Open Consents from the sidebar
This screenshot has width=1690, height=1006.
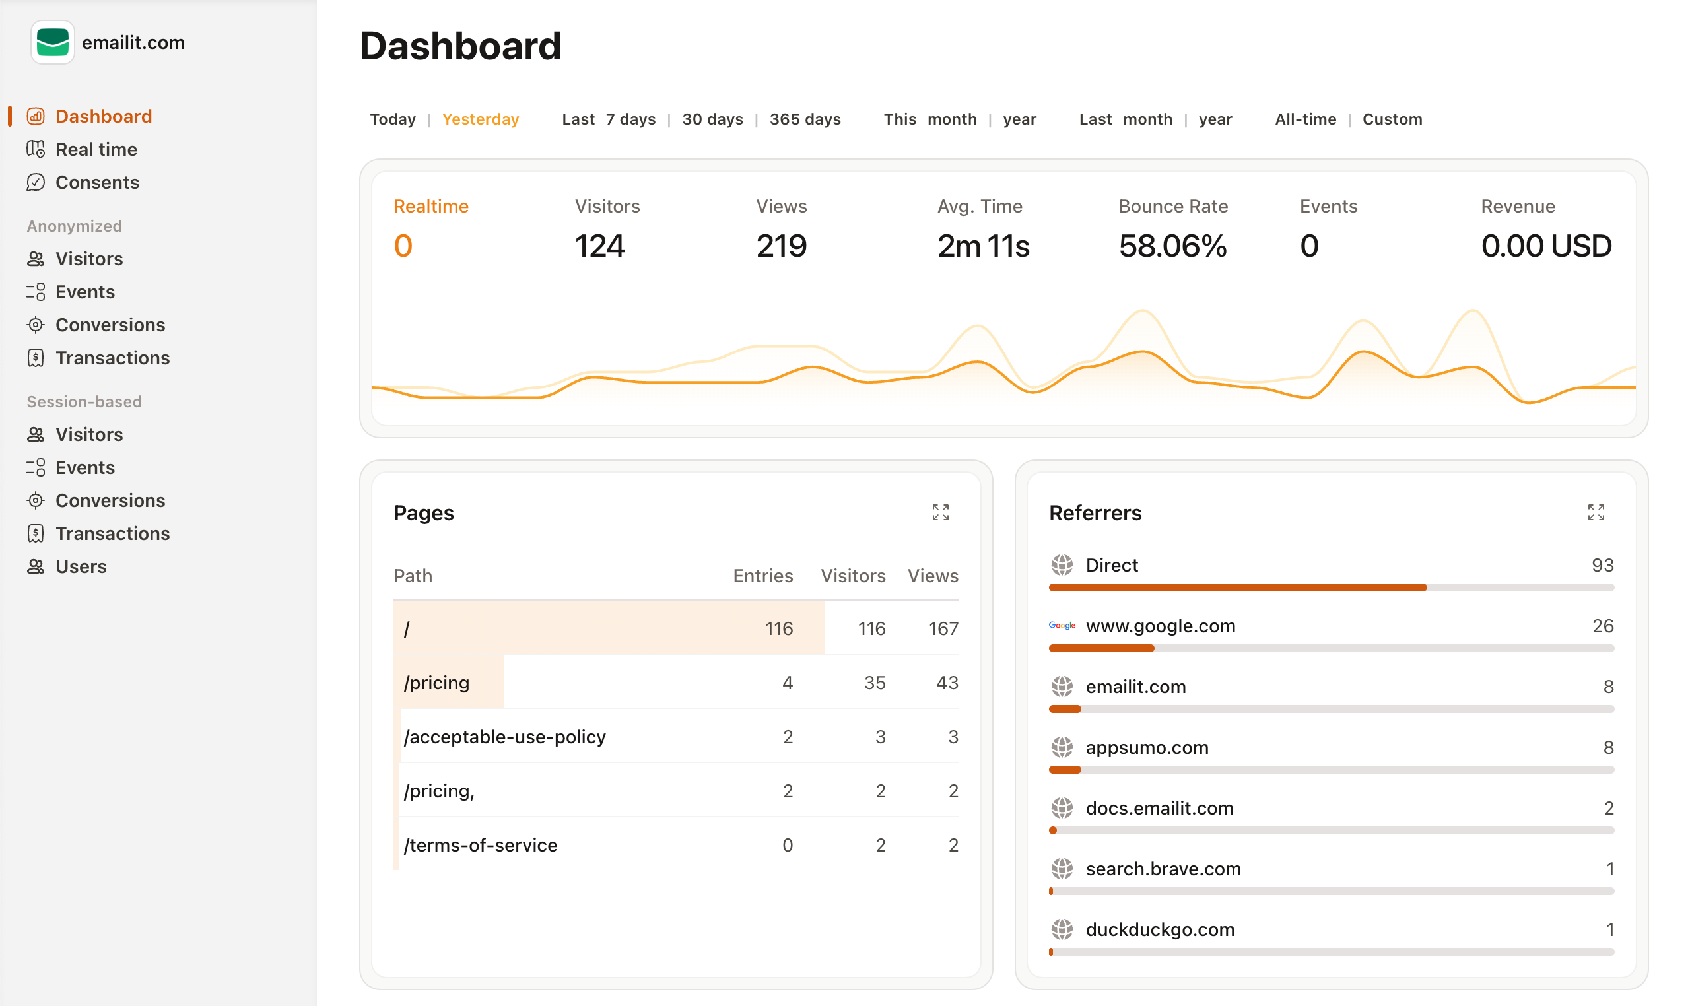click(98, 182)
